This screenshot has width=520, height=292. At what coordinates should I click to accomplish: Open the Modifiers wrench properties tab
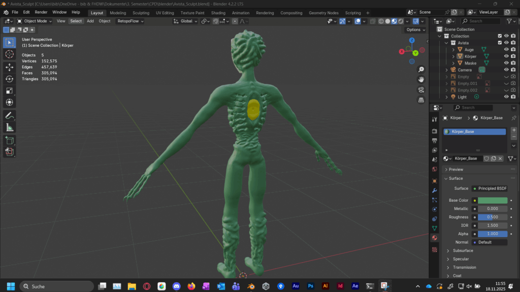coord(434,190)
